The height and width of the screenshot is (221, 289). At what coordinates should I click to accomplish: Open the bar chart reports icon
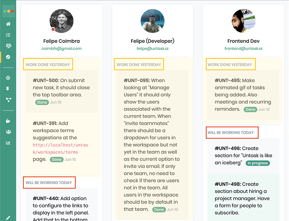pos(8,143)
